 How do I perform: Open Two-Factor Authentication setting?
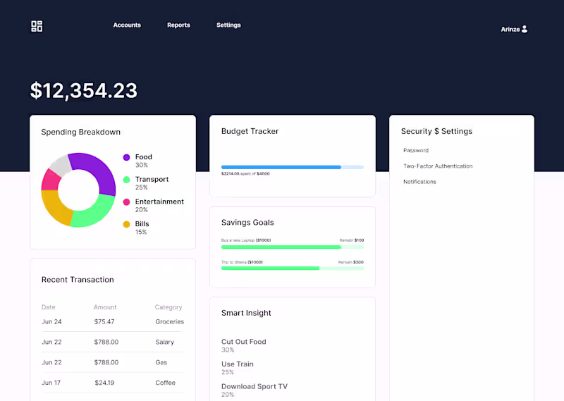(438, 166)
